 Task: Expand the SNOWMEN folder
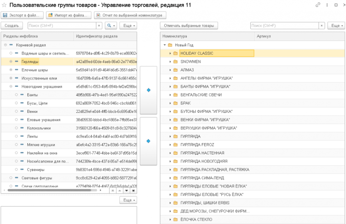pyautogui.click(x=170, y=62)
